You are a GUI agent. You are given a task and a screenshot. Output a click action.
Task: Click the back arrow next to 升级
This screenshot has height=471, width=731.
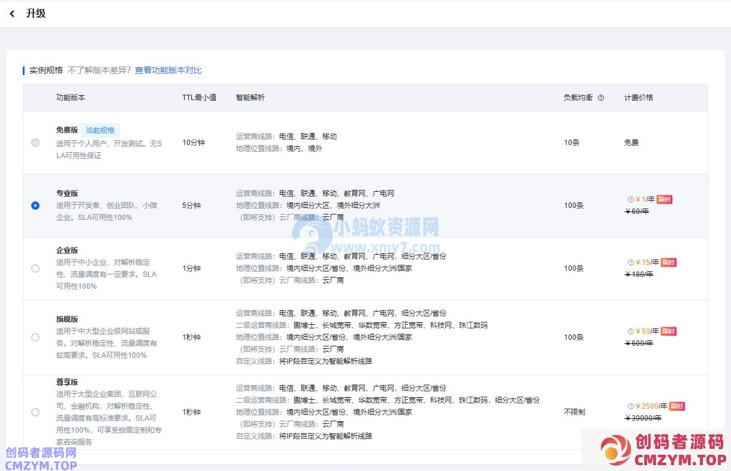click(12, 14)
